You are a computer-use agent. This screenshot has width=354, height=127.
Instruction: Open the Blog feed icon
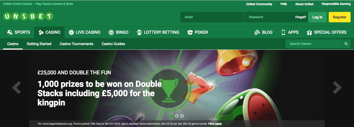click(x=257, y=32)
